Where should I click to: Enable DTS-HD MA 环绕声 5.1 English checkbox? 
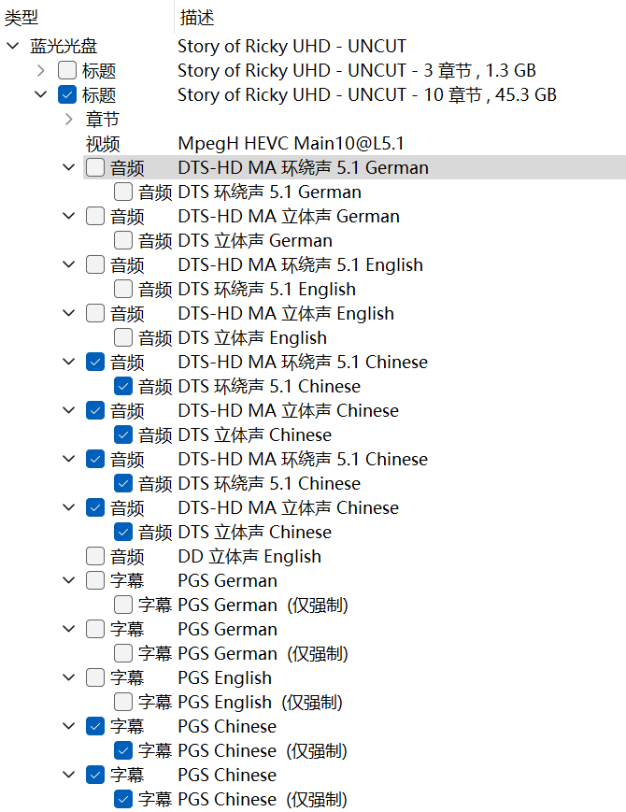tap(95, 264)
